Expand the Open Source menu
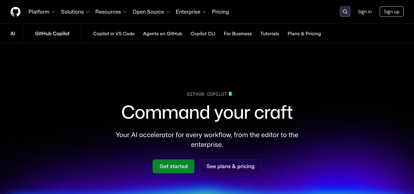 [x=151, y=12]
